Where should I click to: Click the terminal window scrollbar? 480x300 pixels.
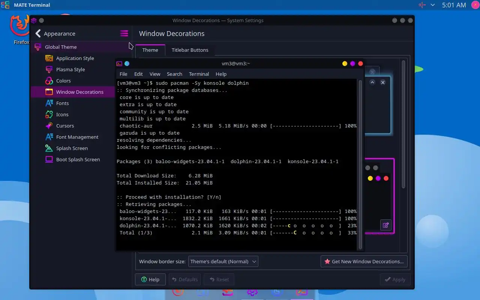[x=361, y=164]
